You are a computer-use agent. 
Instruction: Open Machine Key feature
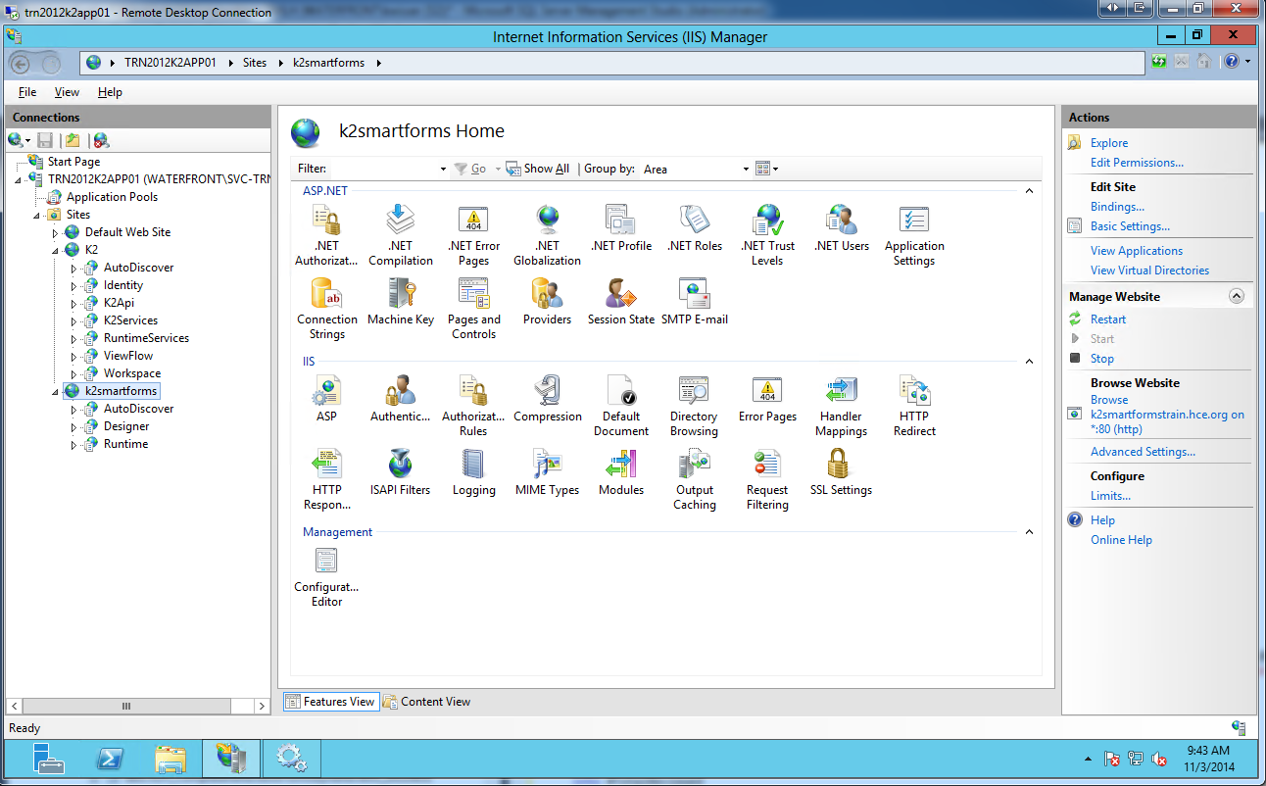(x=400, y=302)
